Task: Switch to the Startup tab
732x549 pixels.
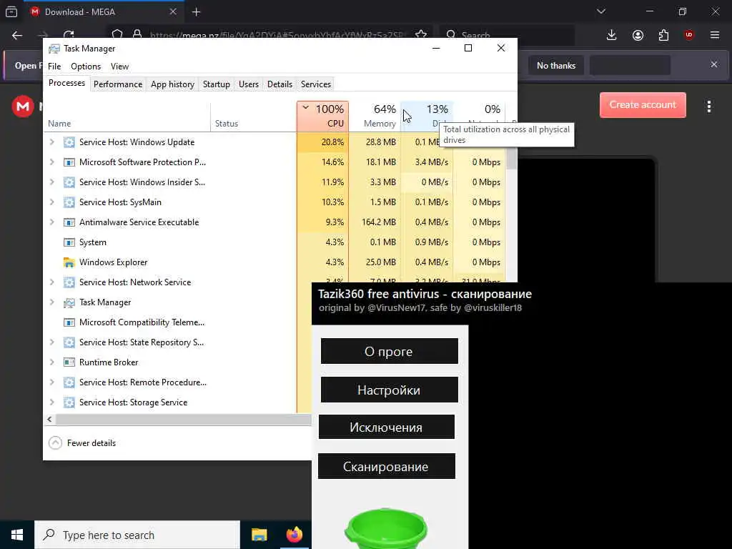Action: [x=216, y=84]
